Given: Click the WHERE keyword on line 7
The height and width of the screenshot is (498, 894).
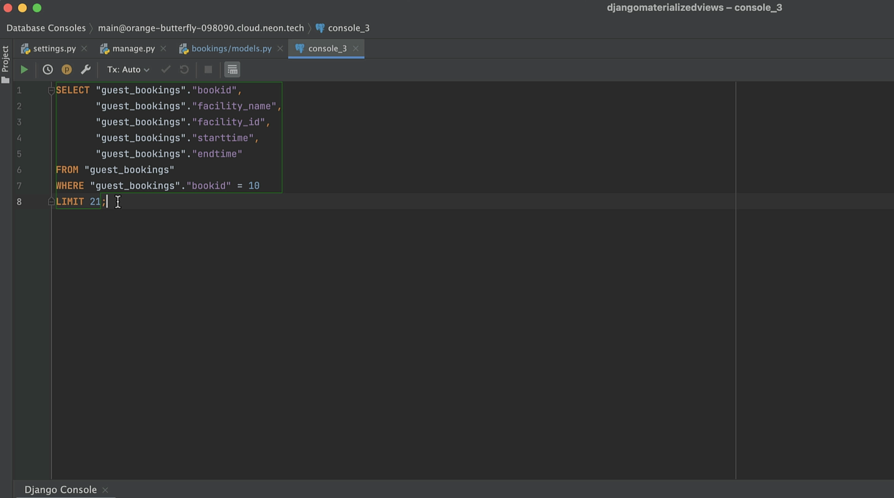Looking at the screenshot, I should point(70,186).
